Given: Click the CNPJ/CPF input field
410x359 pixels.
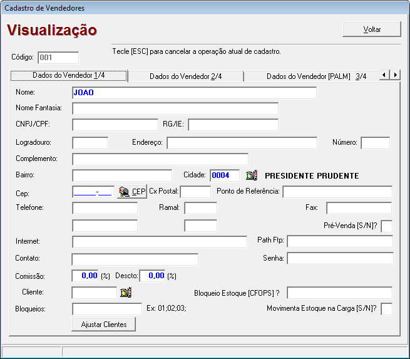Looking at the screenshot, I should pyautogui.click(x=115, y=125).
